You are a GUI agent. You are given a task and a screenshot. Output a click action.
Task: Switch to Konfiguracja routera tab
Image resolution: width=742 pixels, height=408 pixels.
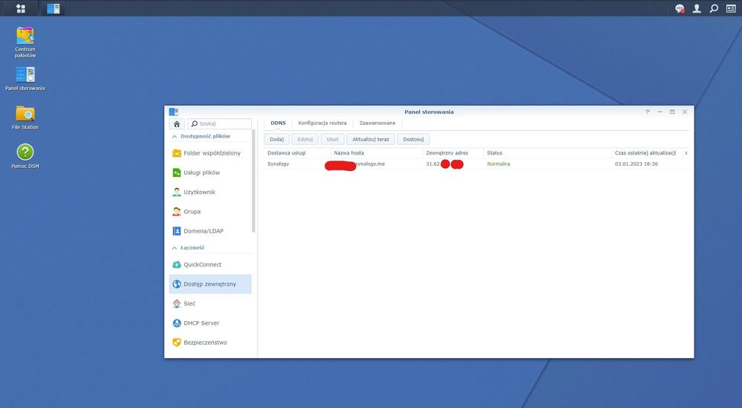[322, 123]
